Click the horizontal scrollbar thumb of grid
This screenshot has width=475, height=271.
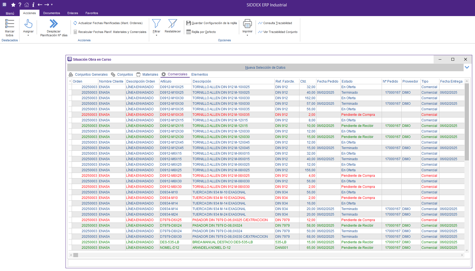pos(76,255)
